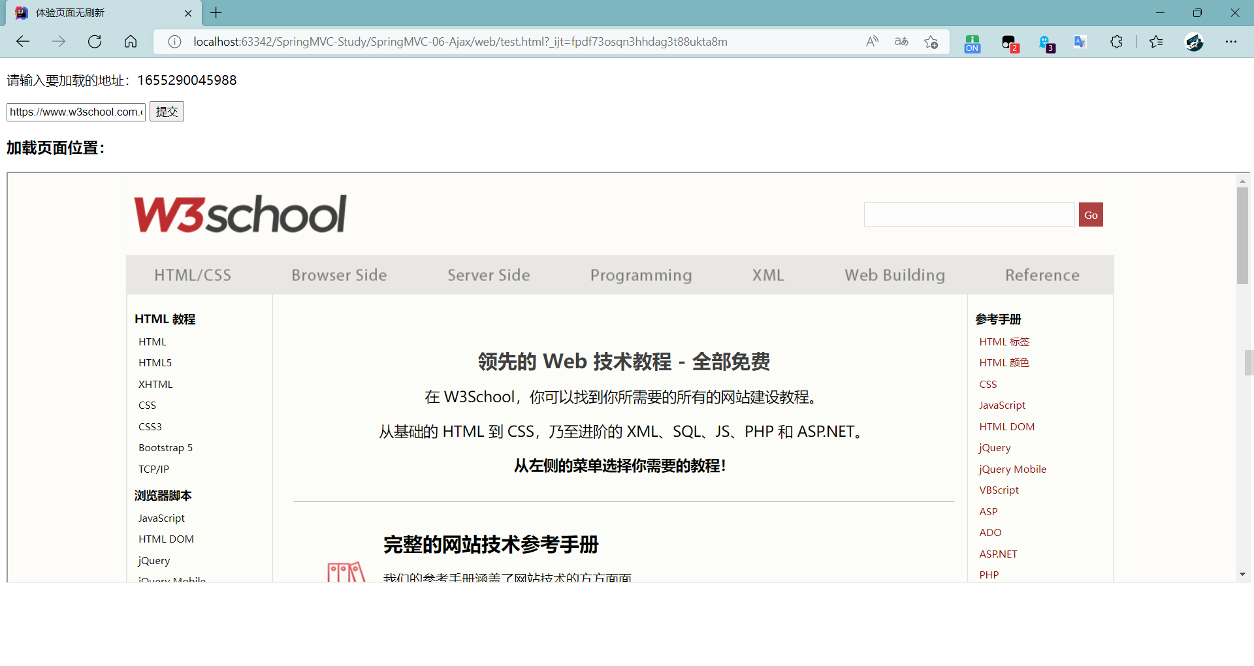The width and height of the screenshot is (1254, 666).
Task: Click the 完整的网站技术参考手册 heading
Action: (491, 545)
